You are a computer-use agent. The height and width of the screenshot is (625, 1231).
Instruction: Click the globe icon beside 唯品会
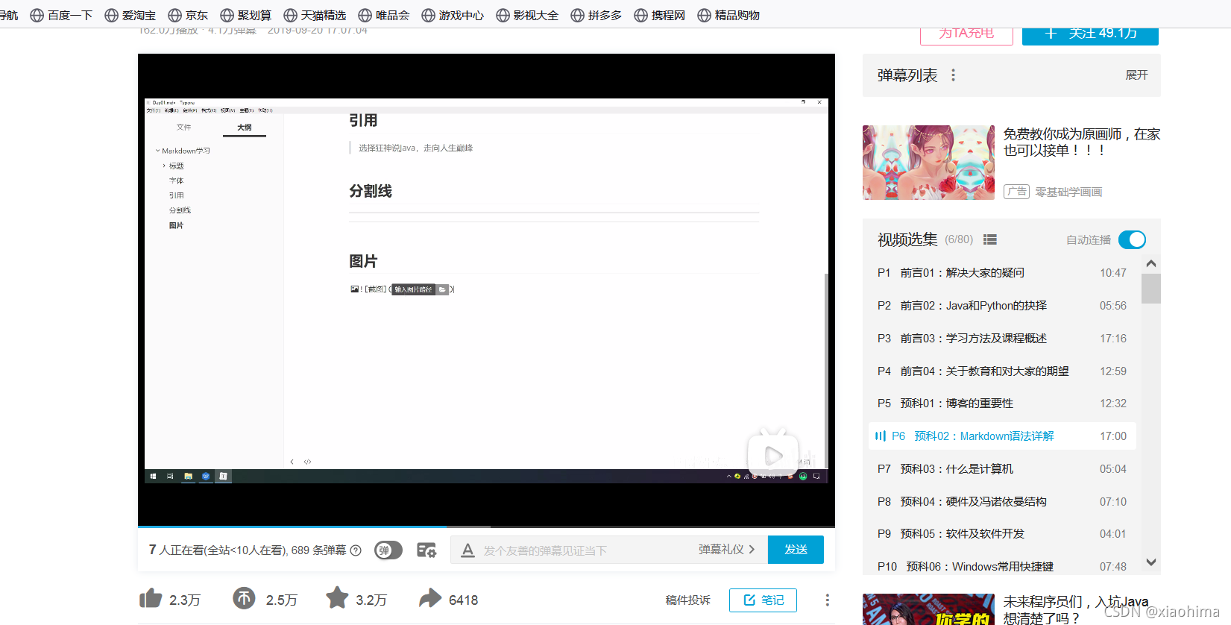click(365, 15)
